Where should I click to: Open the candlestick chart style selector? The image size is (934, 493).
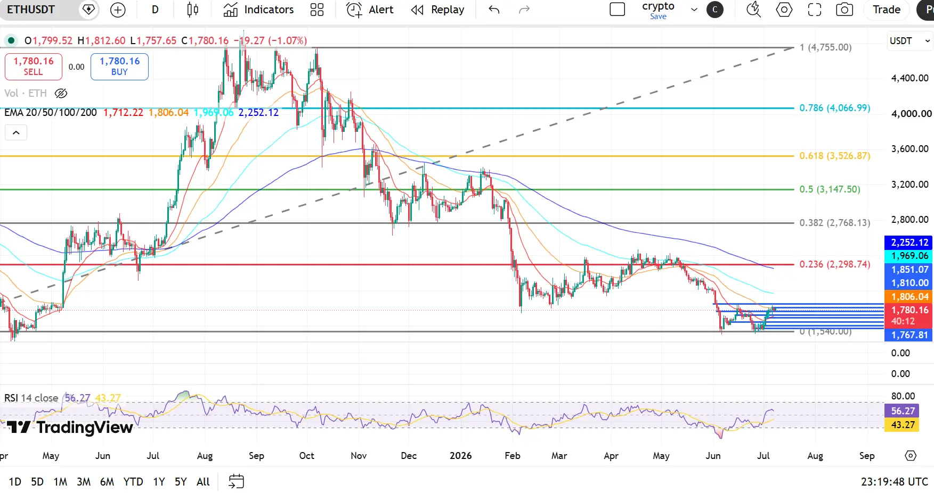[x=192, y=10]
